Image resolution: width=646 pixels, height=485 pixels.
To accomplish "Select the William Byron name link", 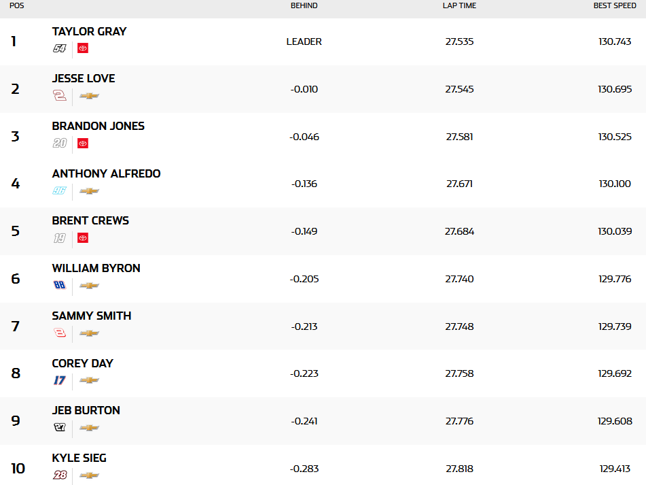I will [96, 268].
